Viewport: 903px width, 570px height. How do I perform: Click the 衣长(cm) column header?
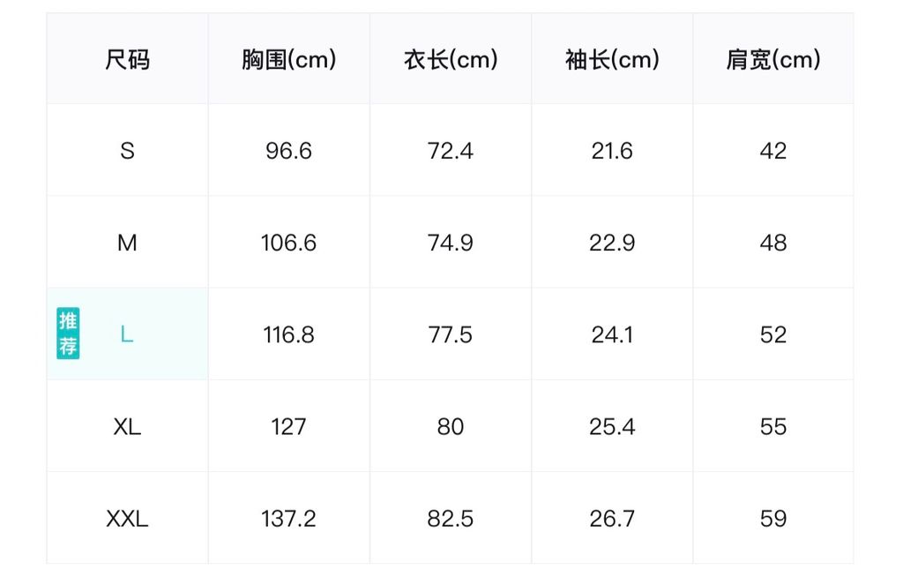coord(450,60)
